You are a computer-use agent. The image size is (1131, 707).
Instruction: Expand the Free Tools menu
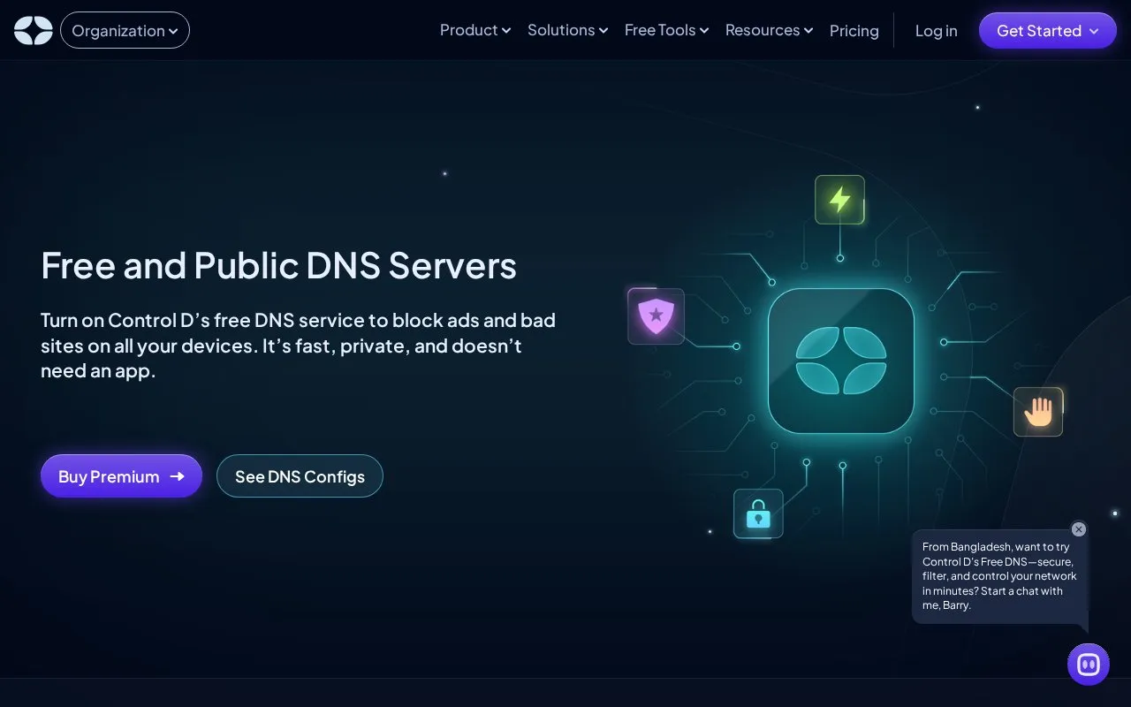[x=666, y=30]
